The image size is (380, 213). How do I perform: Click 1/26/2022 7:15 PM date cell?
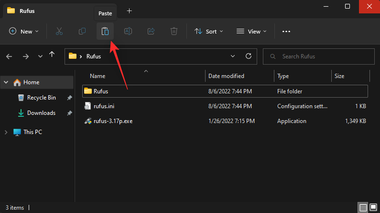click(231, 121)
